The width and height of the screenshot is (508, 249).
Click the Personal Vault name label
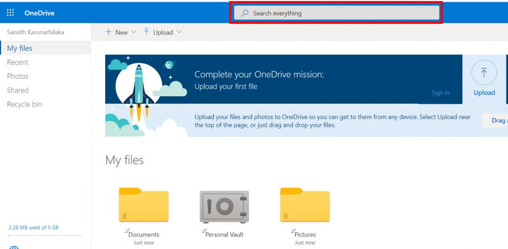pos(225,235)
